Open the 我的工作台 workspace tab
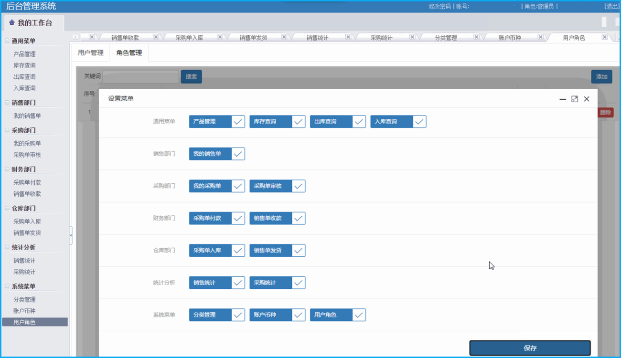The width and height of the screenshot is (621, 358). pos(33,22)
